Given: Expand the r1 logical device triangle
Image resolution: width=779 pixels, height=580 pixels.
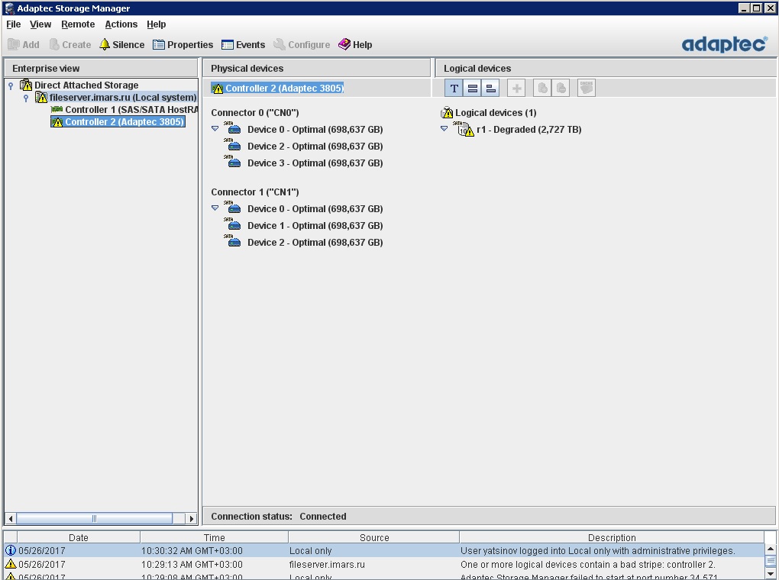Looking at the screenshot, I should (444, 129).
